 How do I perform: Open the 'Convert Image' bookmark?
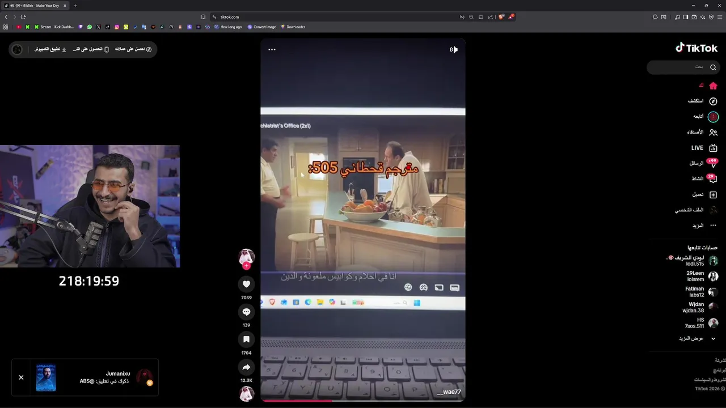tap(261, 27)
